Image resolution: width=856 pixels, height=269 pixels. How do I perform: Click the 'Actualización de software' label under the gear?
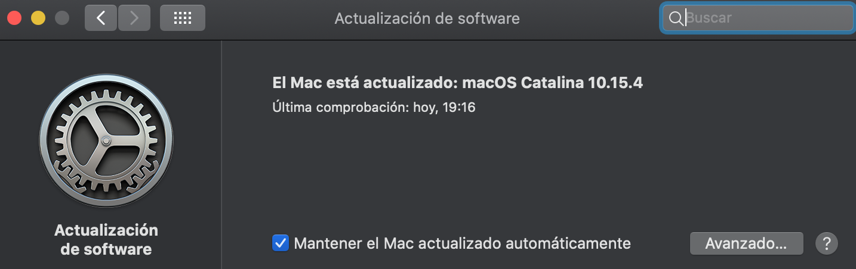click(x=106, y=239)
